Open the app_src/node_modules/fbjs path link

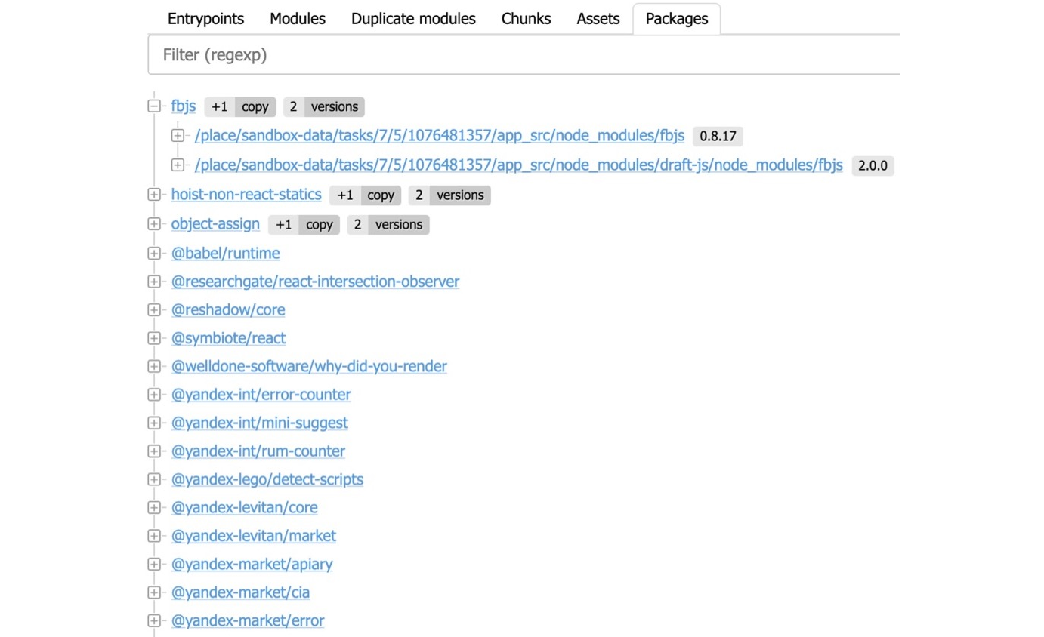[440, 136]
